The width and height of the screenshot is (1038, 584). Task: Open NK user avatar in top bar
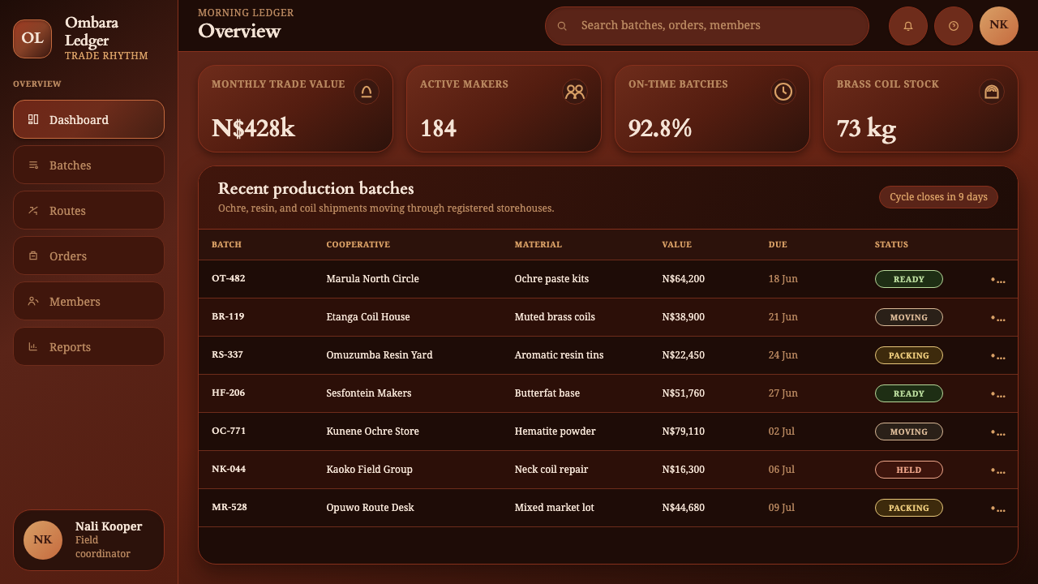(999, 26)
